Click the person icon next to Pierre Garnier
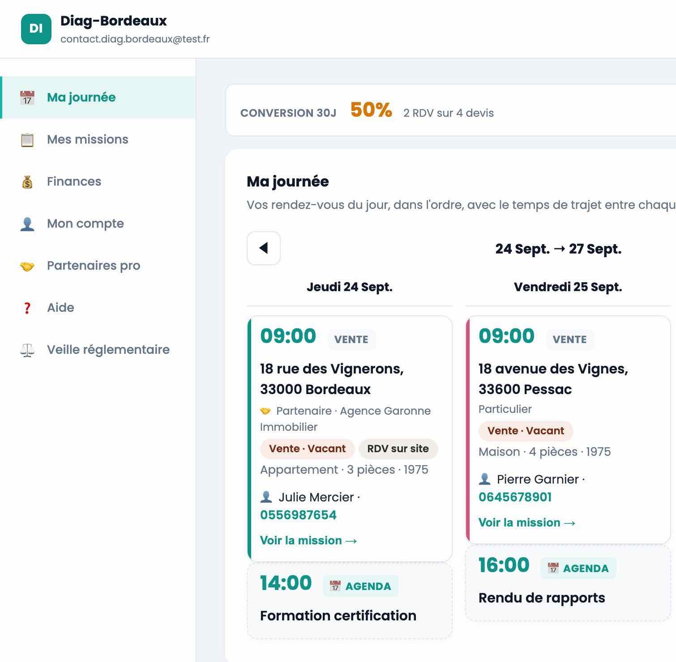Image resolution: width=676 pixels, height=662 pixels. tap(484, 479)
